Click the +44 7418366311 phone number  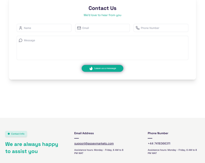pos(159,143)
